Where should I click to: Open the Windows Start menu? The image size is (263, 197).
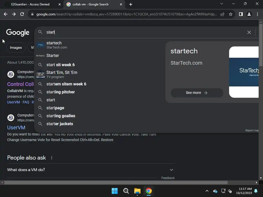point(115,191)
